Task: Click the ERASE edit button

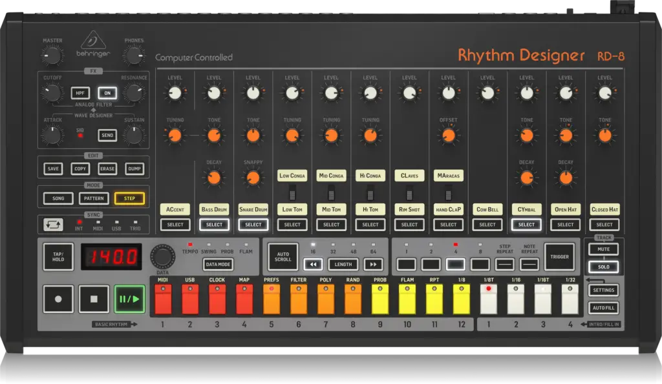Action: tap(107, 168)
